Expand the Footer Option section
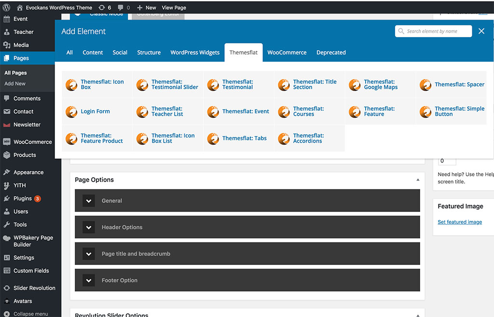The width and height of the screenshot is (494, 317). pos(247,280)
